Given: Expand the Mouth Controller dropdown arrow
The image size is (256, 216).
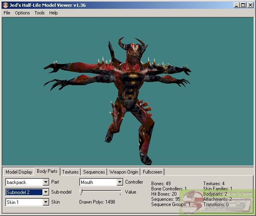Looking at the screenshot, I should click(120, 182).
